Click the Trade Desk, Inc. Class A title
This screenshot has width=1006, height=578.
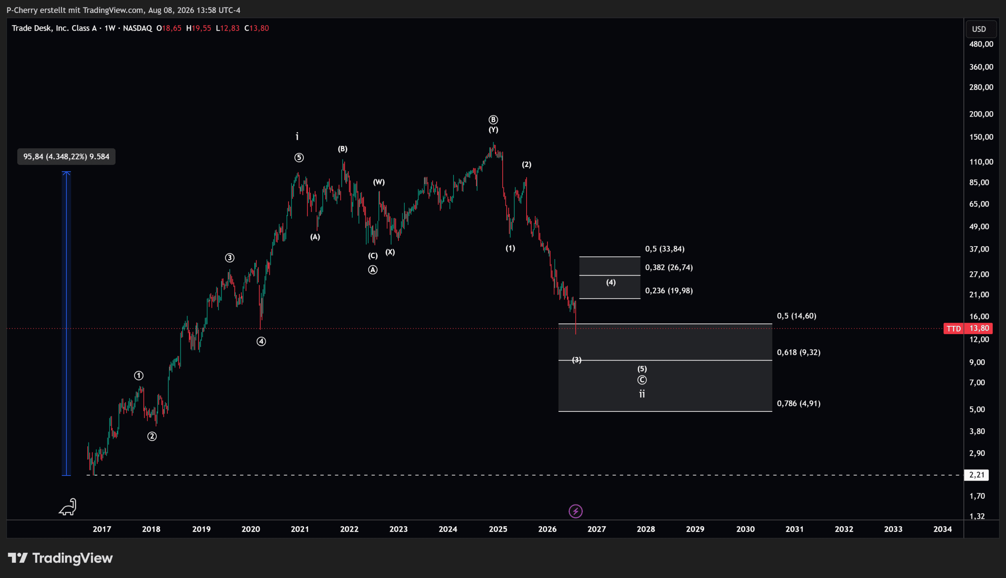point(54,28)
